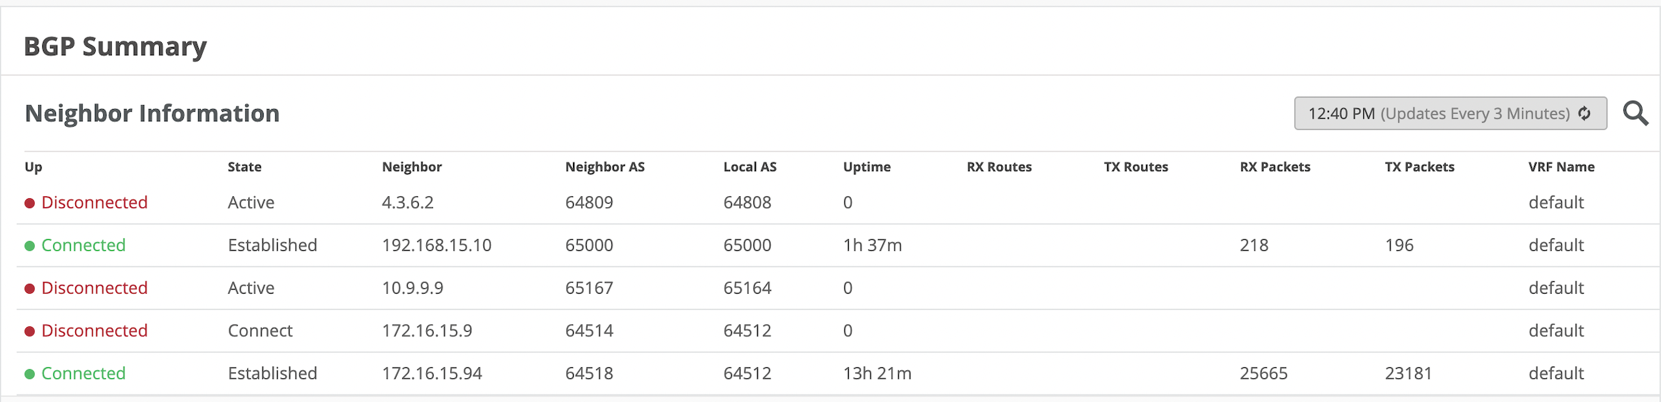1661x402 pixels.
Task: Click green status dot for neighbor 192.168.15.10
Action: pos(30,246)
